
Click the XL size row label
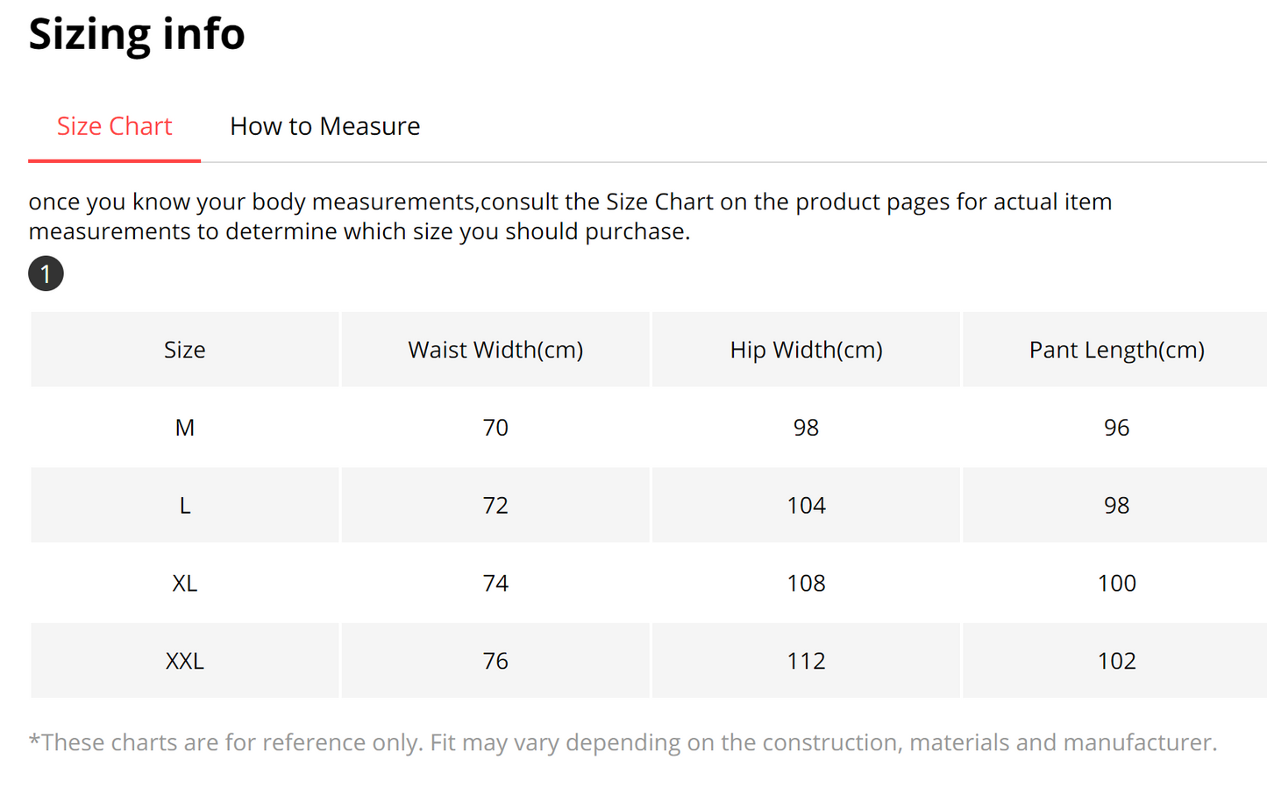click(185, 584)
